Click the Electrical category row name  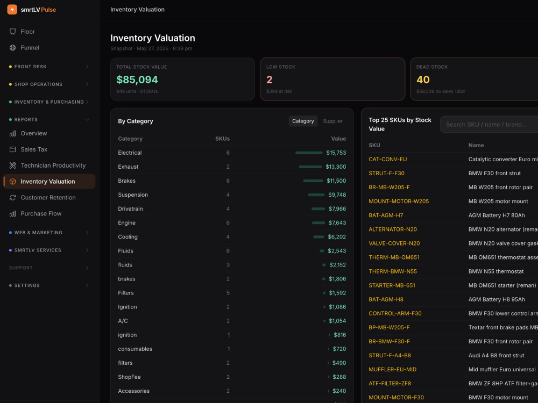[x=130, y=153]
